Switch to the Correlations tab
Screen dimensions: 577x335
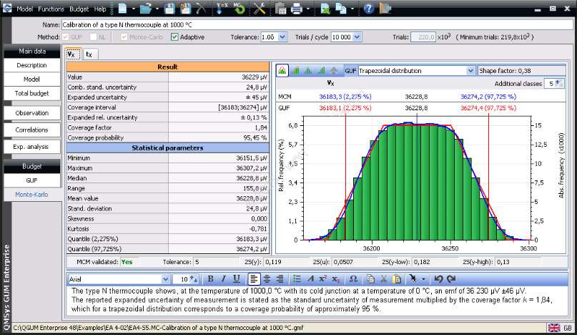pos(31,130)
